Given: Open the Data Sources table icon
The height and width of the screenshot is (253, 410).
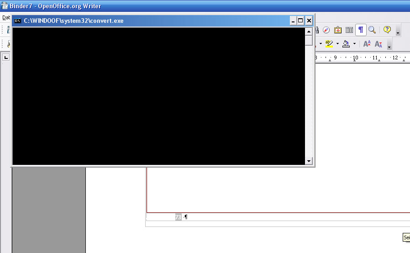Looking at the screenshot, I should coord(349,30).
